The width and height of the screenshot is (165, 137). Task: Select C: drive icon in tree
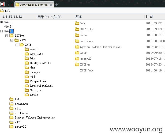click(6, 22)
